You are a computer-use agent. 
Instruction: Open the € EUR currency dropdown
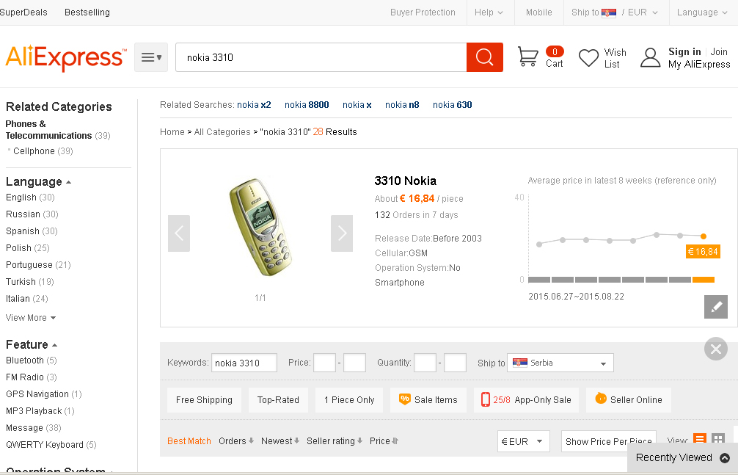(523, 441)
